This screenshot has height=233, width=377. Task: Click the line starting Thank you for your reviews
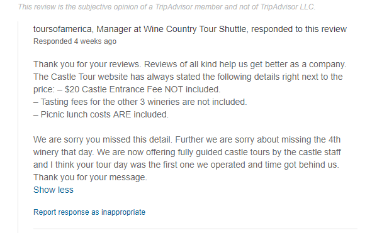click(x=189, y=64)
